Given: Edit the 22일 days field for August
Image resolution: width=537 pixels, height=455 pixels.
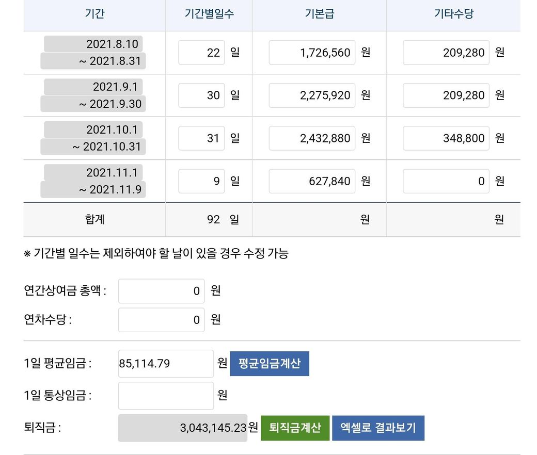Looking at the screenshot, I should pos(201,53).
